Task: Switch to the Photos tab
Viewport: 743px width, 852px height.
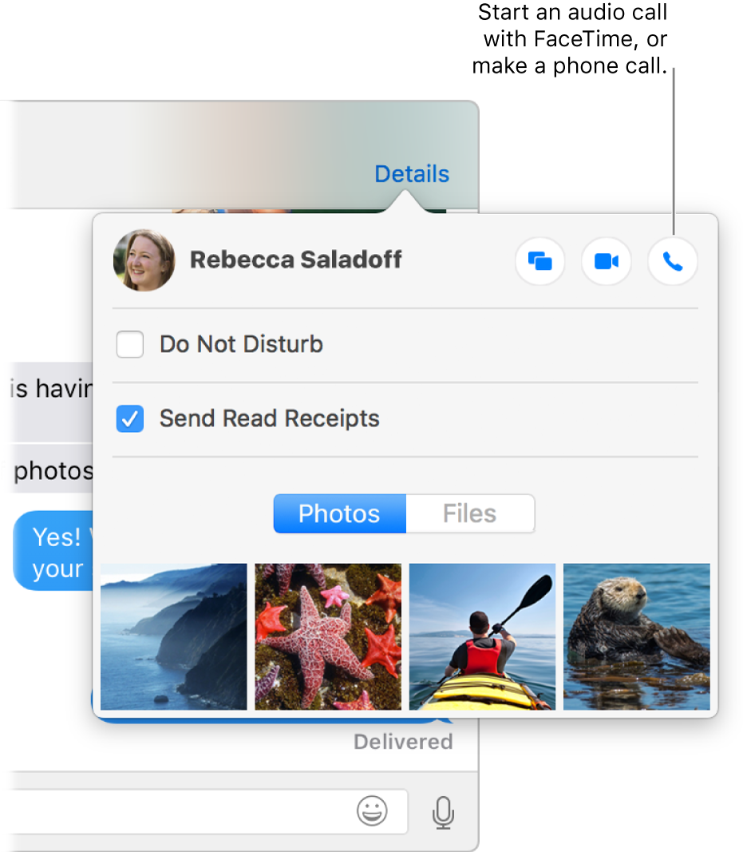Action: pyautogui.click(x=339, y=513)
